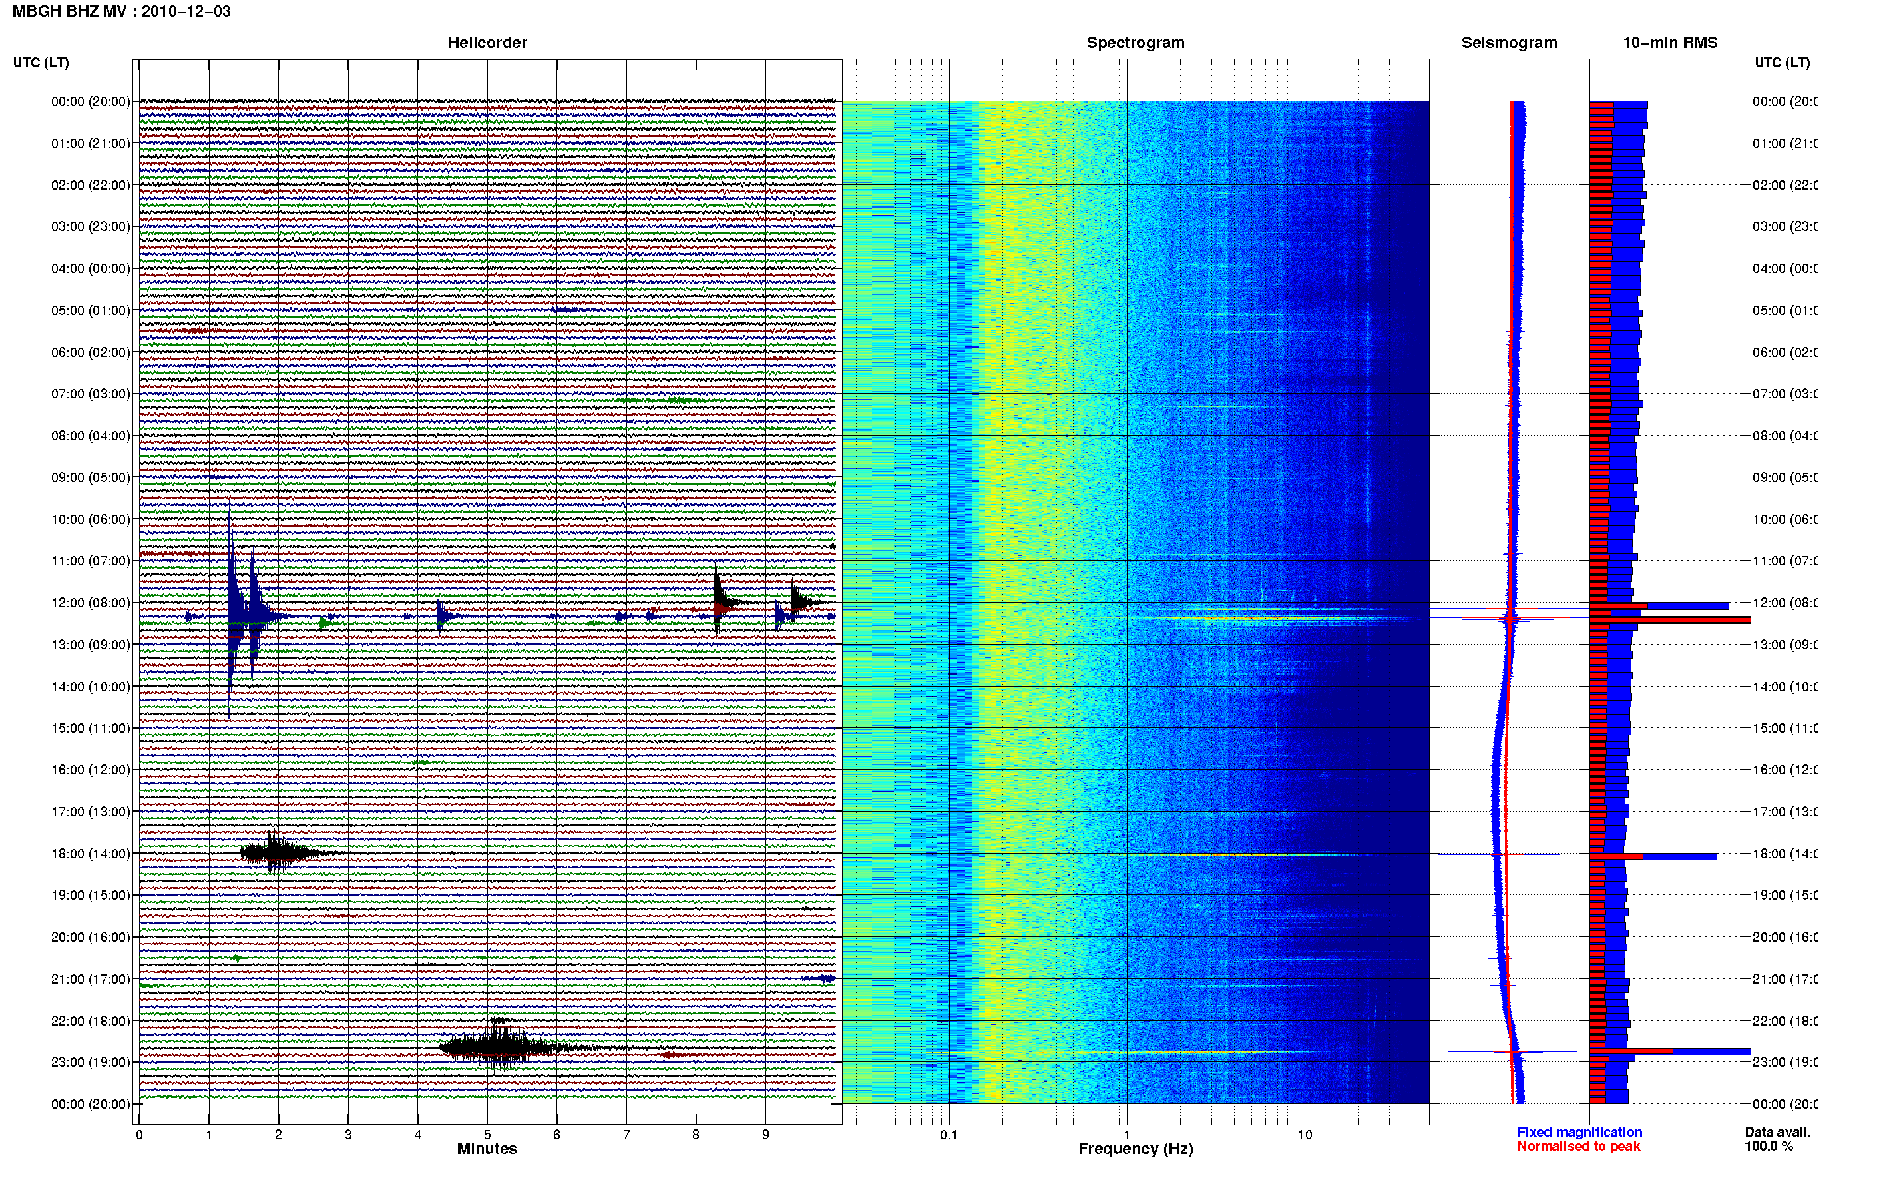The width and height of the screenshot is (1893, 1184).
Task: Click the 'Data avail.' label
Action: click(1777, 1132)
